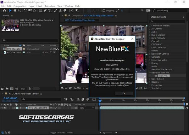
Task: Click the Interpret Footage icon in the Project panel
Action: (x=3, y=89)
